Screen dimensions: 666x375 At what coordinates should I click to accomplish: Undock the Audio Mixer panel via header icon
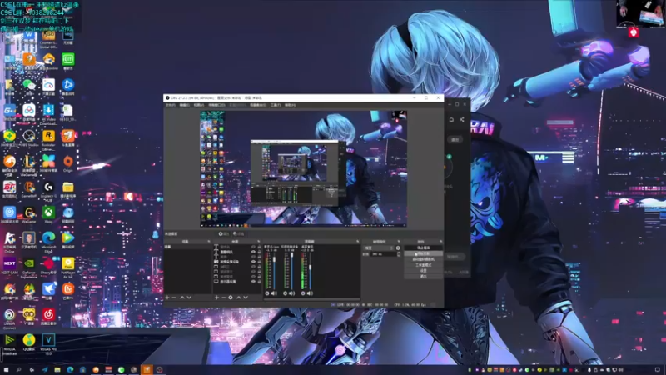(x=358, y=242)
